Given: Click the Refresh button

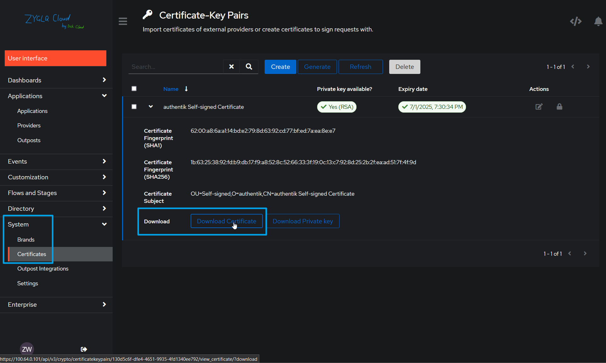Looking at the screenshot, I should 361,67.
